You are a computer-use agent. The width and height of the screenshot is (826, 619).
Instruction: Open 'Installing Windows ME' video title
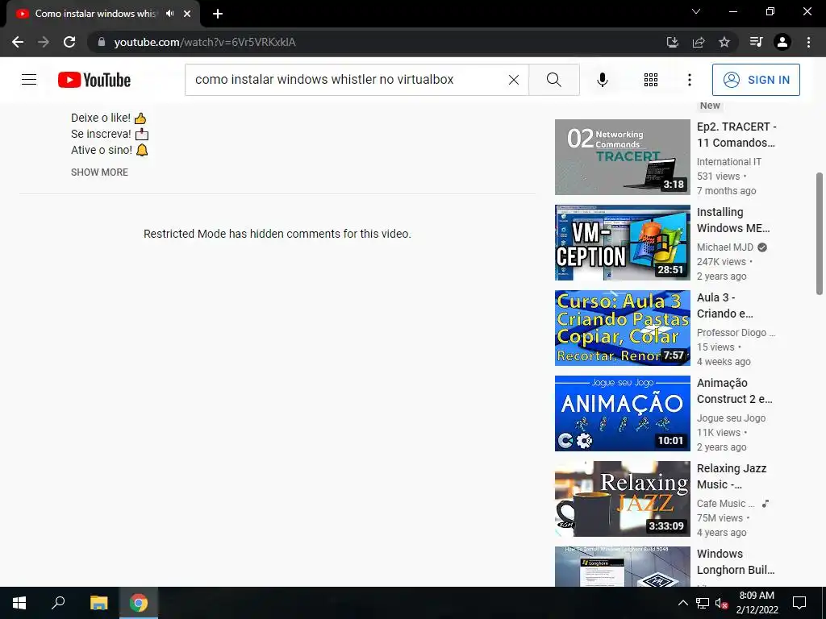click(x=733, y=220)
